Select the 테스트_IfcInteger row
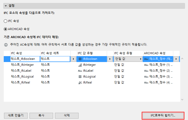The height and width of the screenshot is (120, 188). (x=92, y=65)
